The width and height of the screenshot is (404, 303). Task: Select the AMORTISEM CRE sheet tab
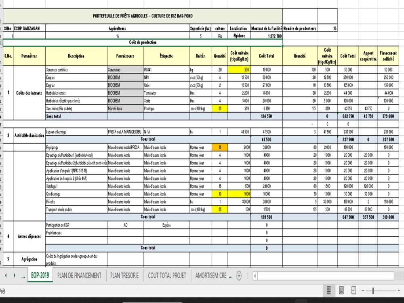click(x=211, y=275)
